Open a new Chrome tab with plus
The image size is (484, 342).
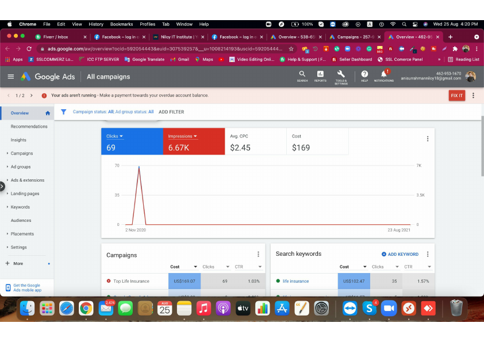click(450, 37)
